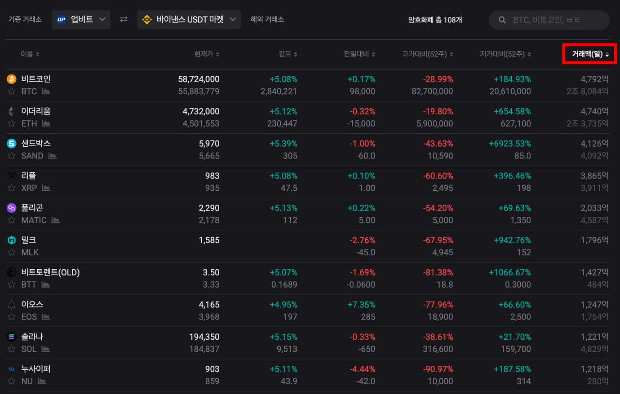Sort by 저가대비(52주) column
This screenshot has height=394, width=620.
pyautogui.click(x=505, y=54)
